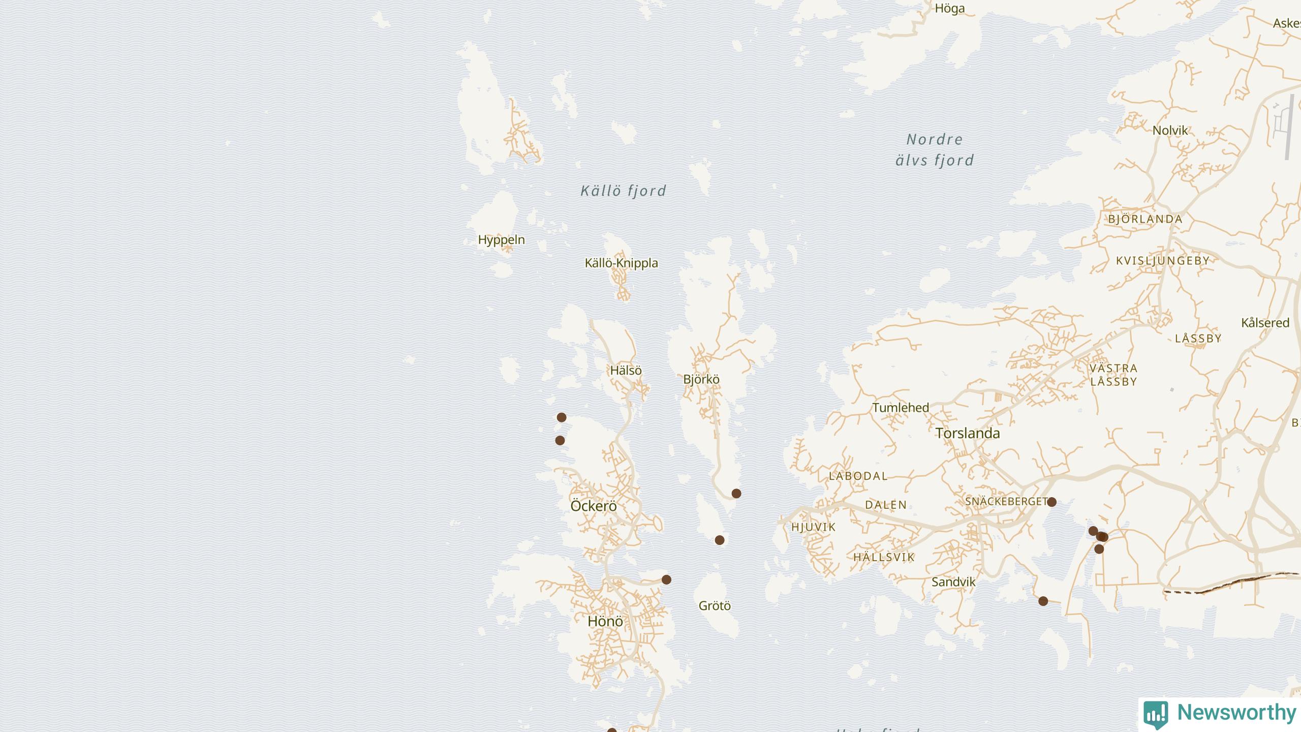Image resolution: width=1301 pixels, height=732 pixels.
Task: Click the 'LÅSSBY' district label
Action: click(x=1198, y=339)
